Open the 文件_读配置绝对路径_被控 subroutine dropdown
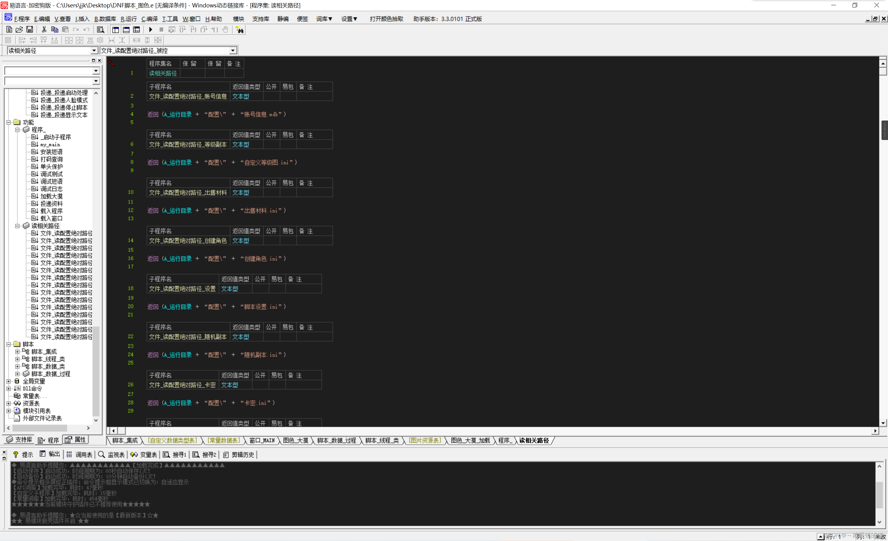Screen dimensions: 888x541 [233, 51]
